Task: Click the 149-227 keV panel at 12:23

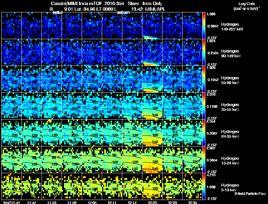Action: pyautogui.click(x=152, y=26)
